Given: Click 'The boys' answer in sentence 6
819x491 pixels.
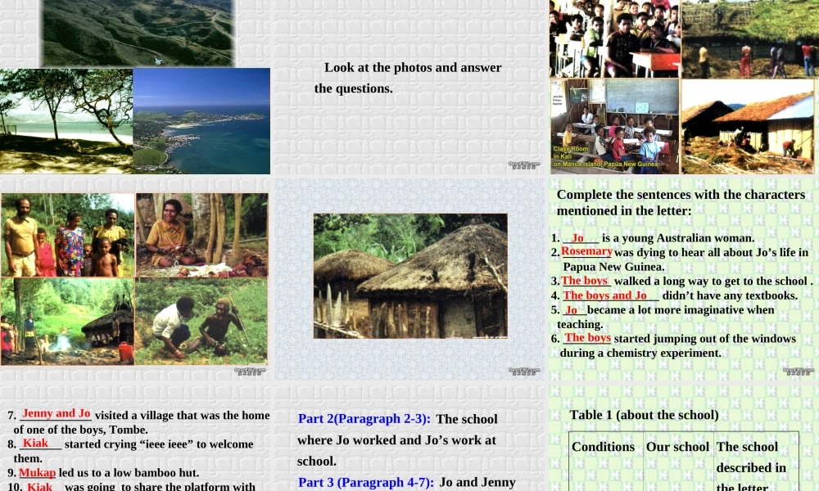Looking at the screenshot, I should pyautogui.click(x=587, y=338).
